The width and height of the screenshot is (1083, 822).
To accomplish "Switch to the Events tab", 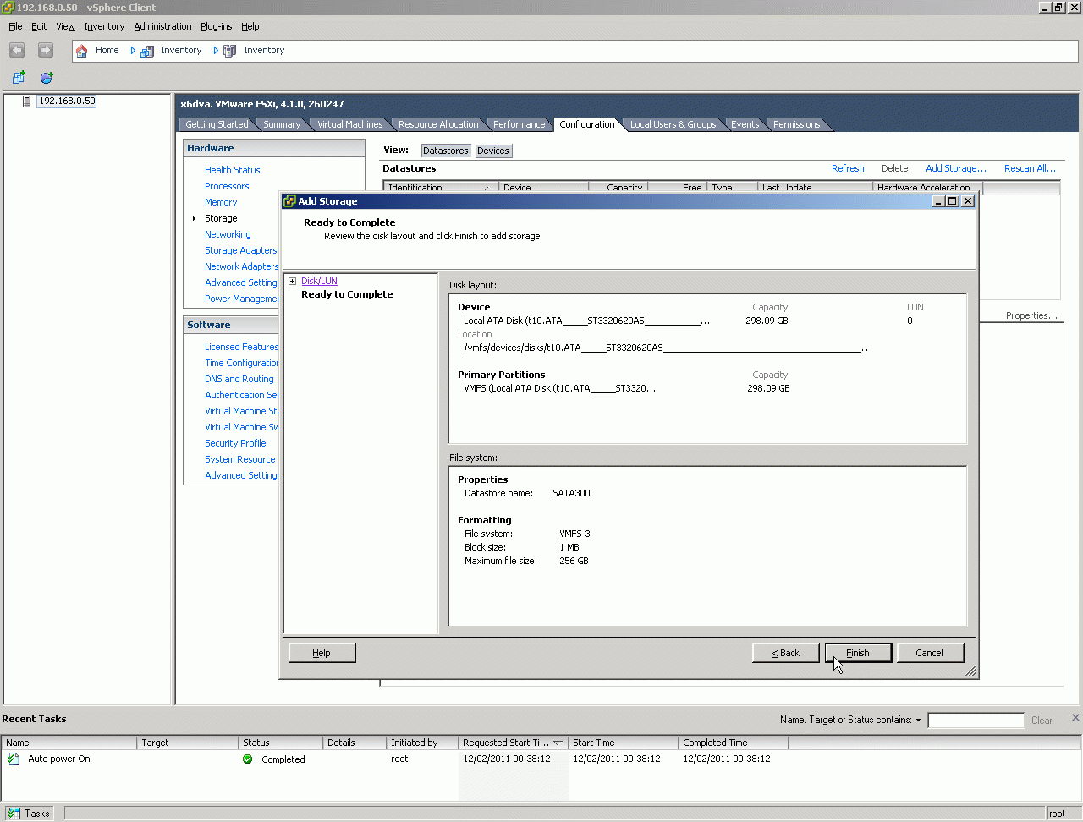I will [x=745, y=124].
